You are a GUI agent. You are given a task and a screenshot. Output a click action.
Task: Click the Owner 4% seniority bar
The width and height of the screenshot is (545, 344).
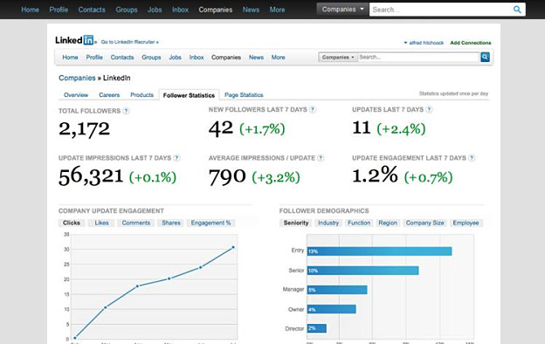331,309
